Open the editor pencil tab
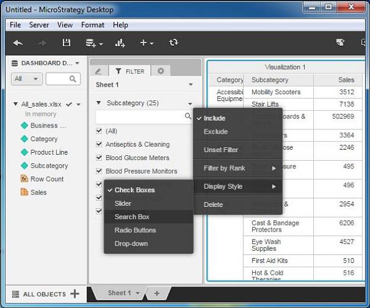The height and width of the screenshot is (308, 370). tap(99, 71)
